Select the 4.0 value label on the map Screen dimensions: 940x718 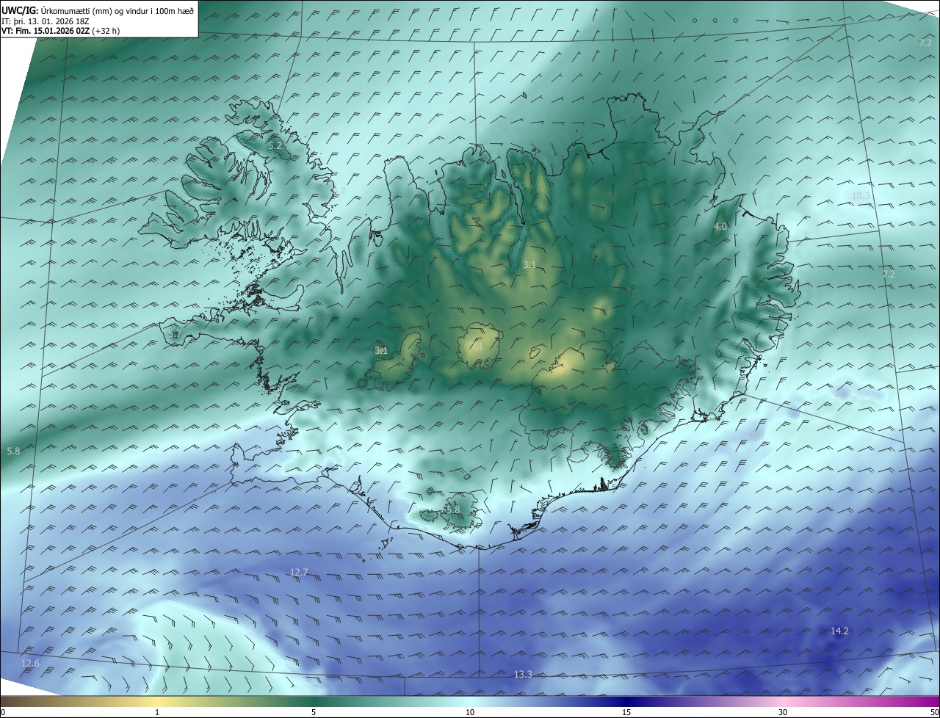pyautogui.click(x=720, y=227)
